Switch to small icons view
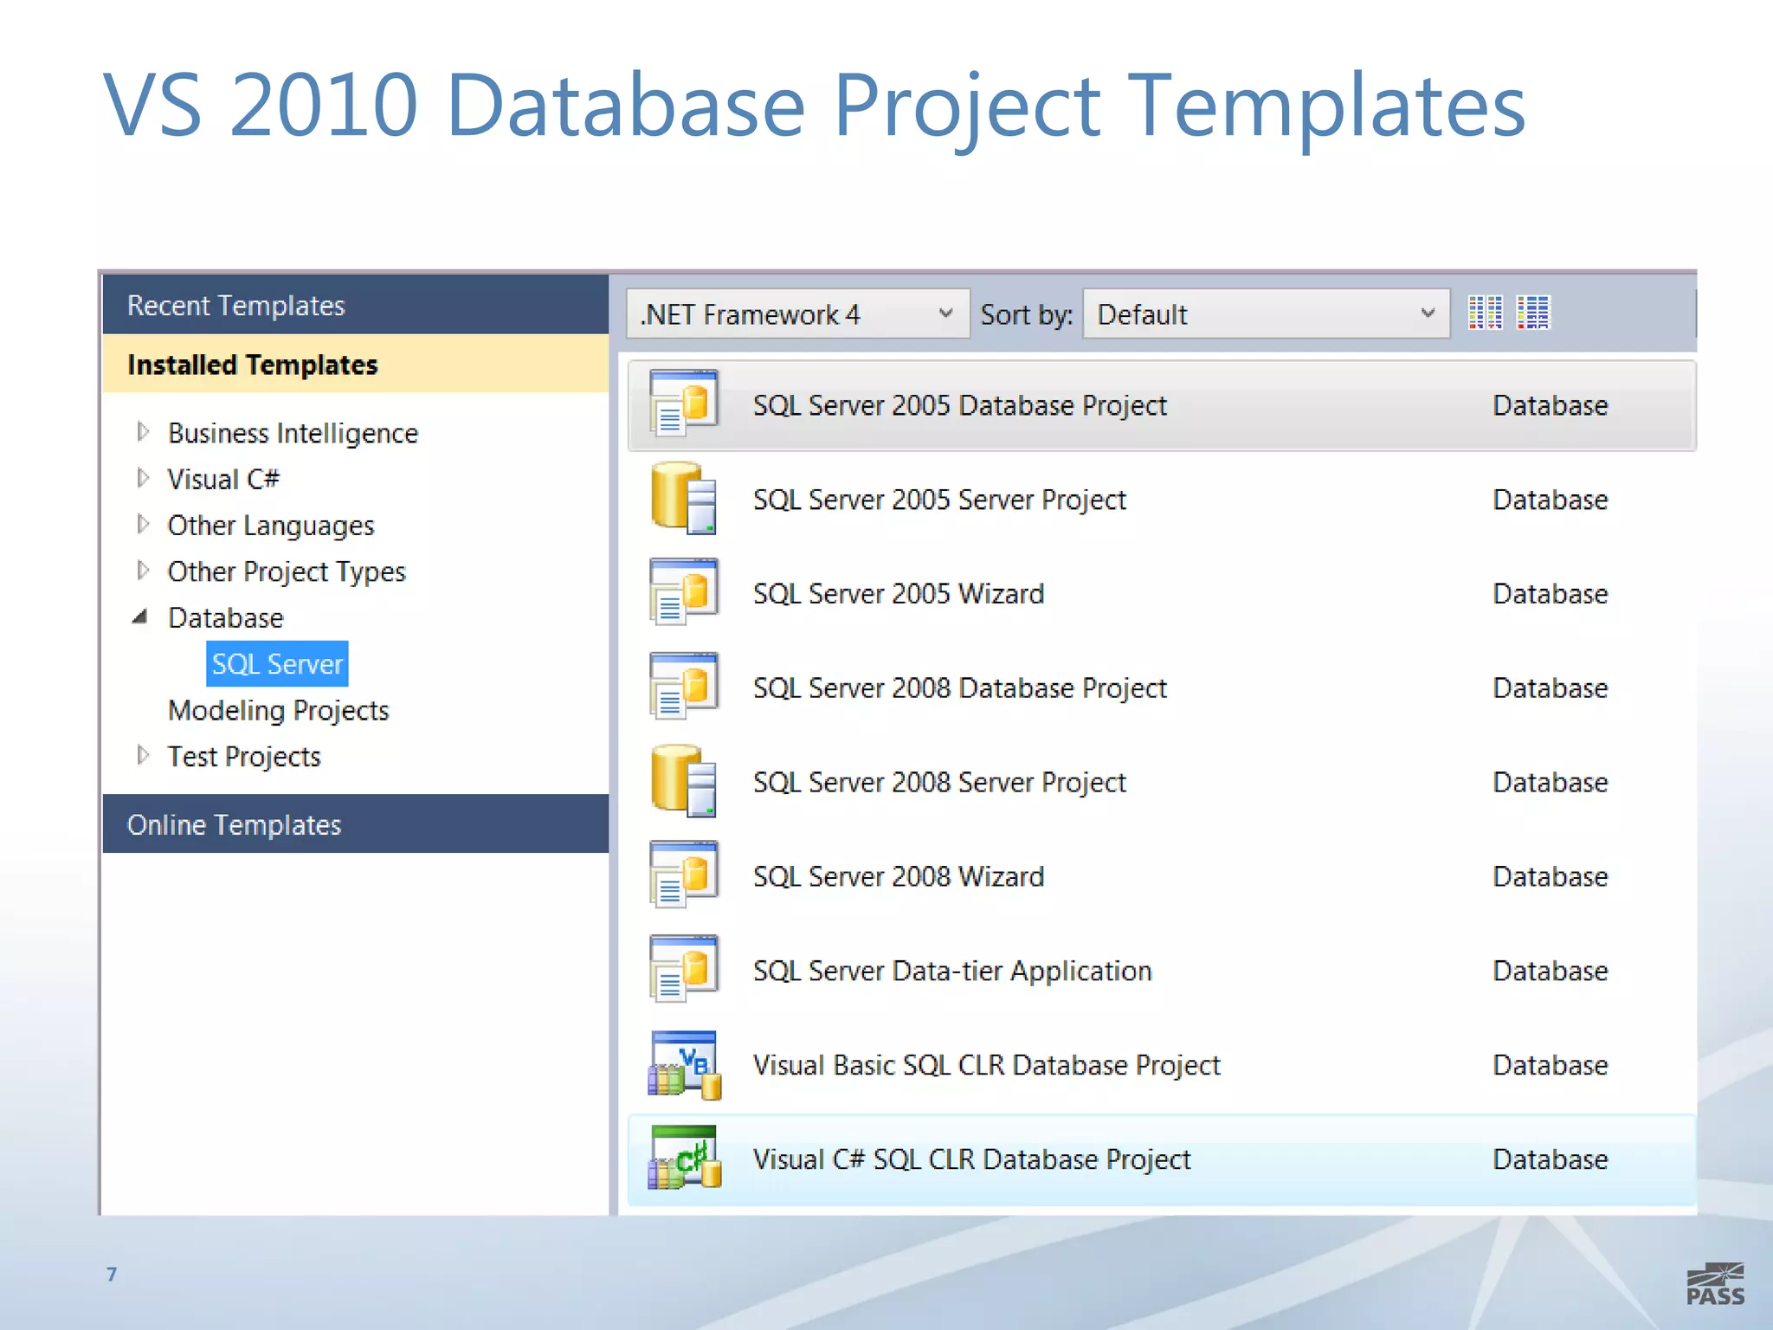 tap(1486, 313)
